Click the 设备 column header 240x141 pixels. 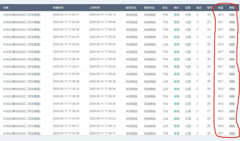(6, 8)
